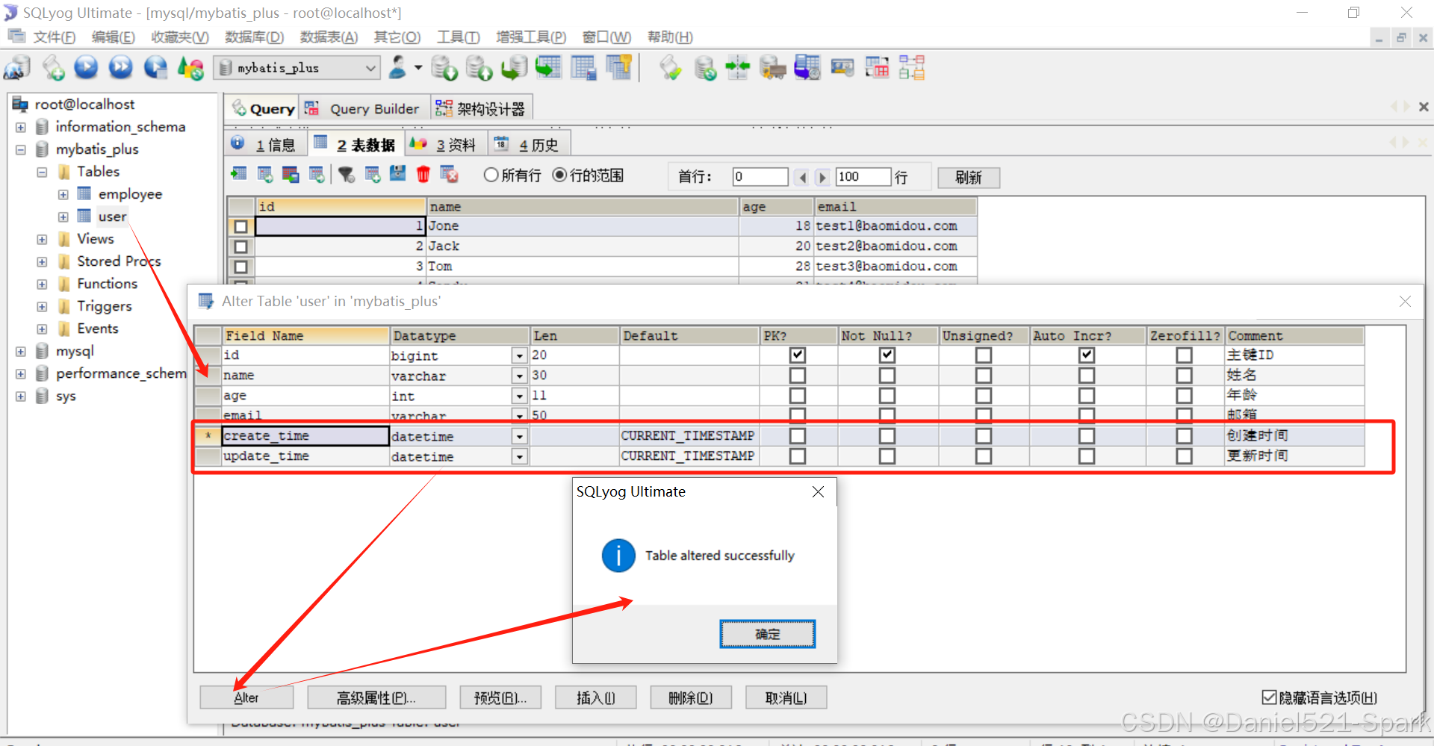Click the scheduled backup truck icon
This screenshot has width=1434, height=746.
point(772,68)
